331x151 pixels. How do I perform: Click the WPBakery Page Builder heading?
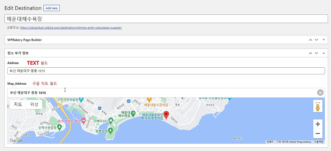(24, 40)
